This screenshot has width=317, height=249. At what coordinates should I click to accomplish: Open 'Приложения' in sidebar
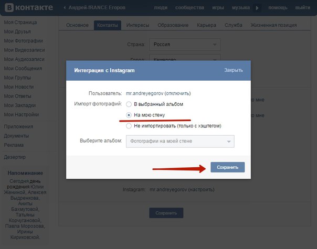(x=18, y=127)
